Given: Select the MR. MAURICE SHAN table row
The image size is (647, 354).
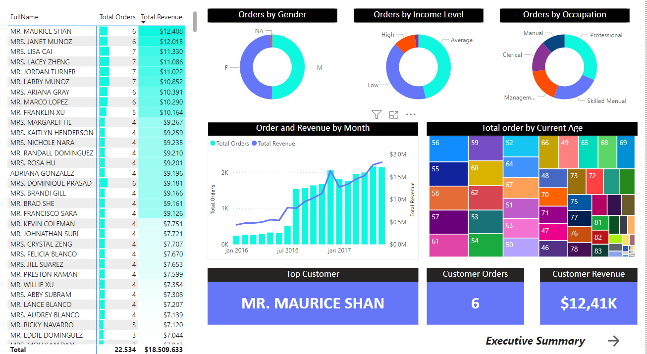Looking at the screenshot, I should click(97, 31).
